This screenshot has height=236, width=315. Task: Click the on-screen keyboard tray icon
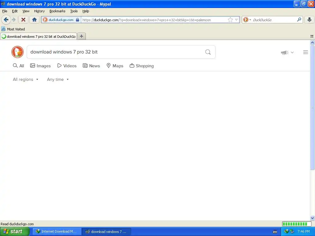275,232
